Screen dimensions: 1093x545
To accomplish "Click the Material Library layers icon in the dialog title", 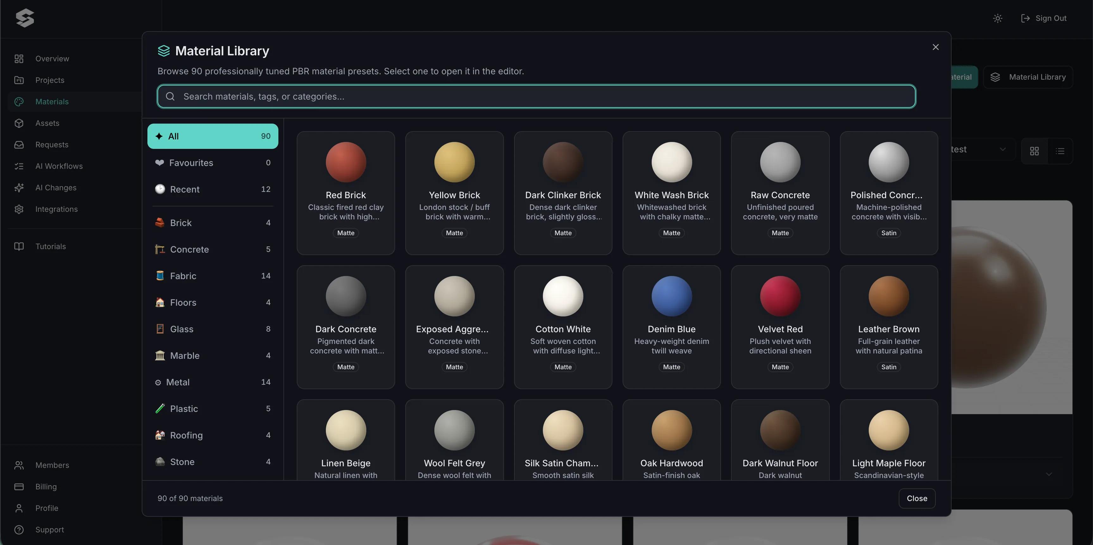I will [164, 51].
